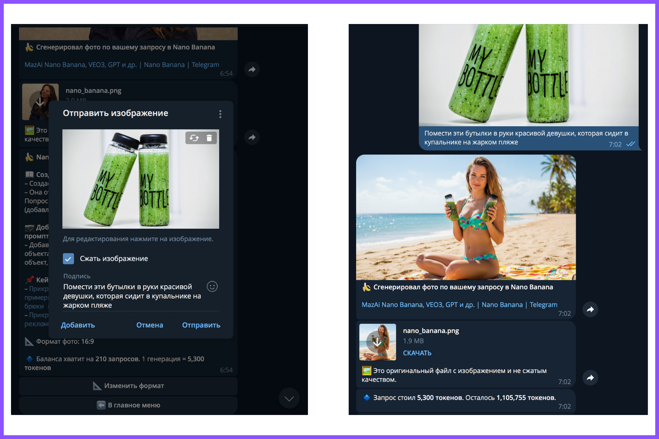Forward the 6:54 generated photo message

[x=252, y=70]
